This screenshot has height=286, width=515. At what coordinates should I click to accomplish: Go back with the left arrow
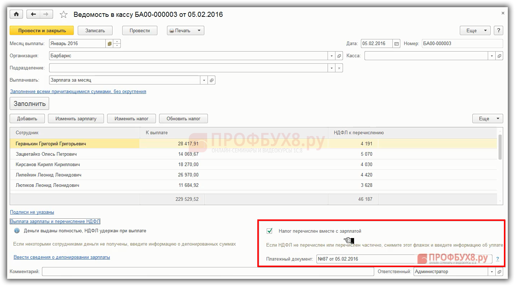[34, 14]
